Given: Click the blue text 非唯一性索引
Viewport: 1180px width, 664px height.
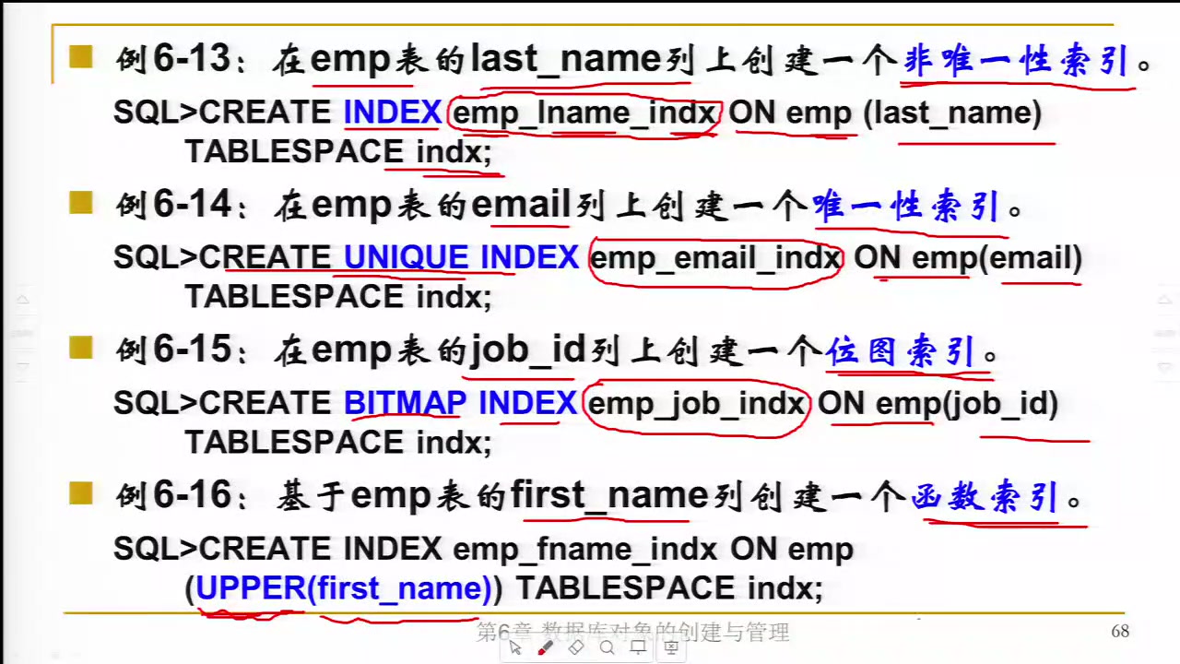Looking at the screenshot, I should tap(1016, 61).
